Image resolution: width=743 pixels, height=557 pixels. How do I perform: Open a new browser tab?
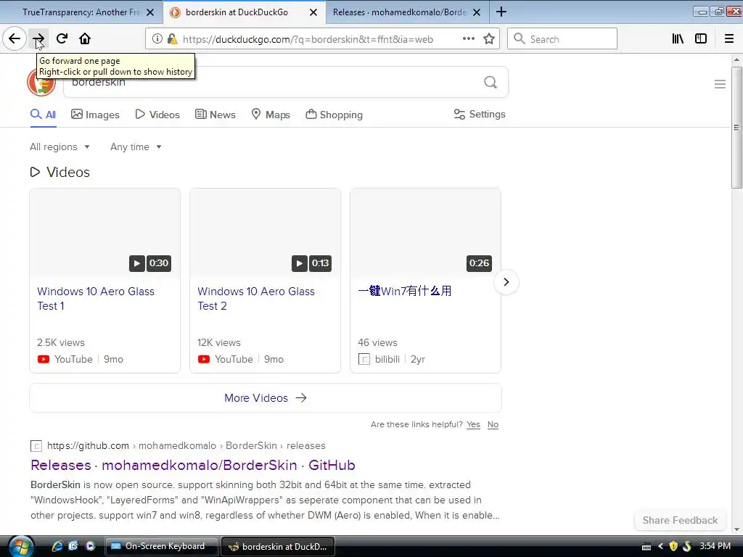[x=501, y=12]
